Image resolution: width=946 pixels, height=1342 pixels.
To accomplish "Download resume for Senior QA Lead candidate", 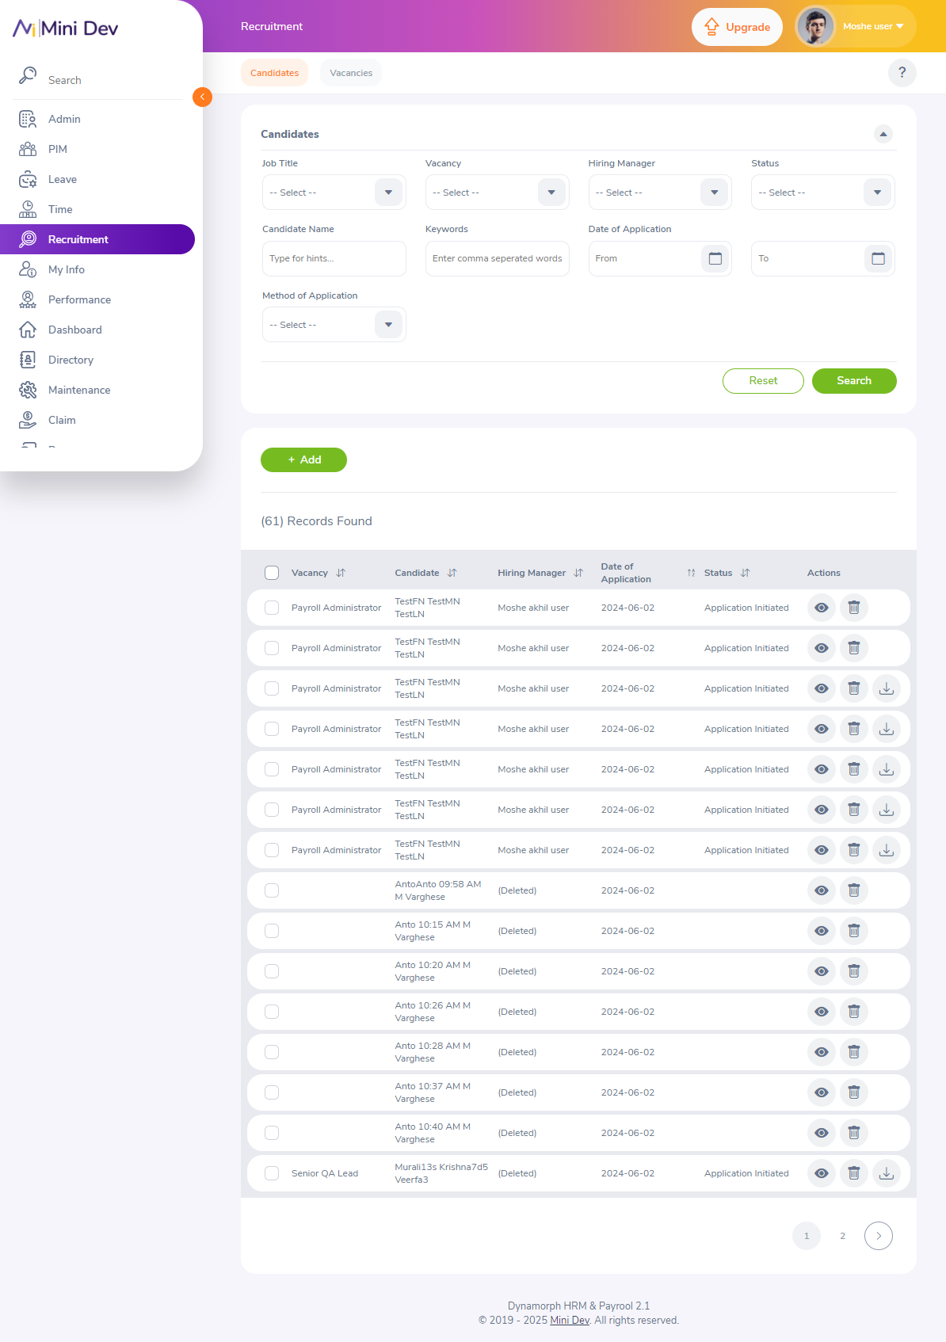I will [x=886, y=1173].
